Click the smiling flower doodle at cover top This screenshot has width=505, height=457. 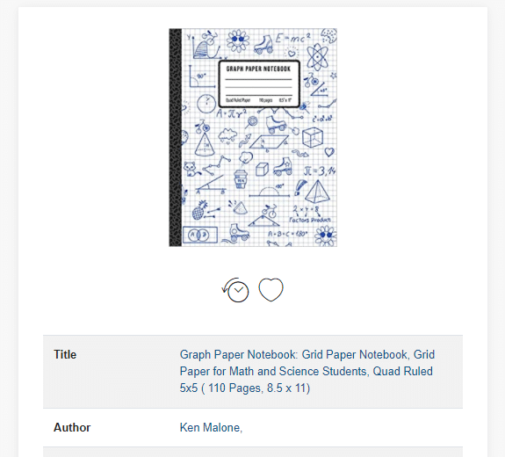(x=238, y=40)
